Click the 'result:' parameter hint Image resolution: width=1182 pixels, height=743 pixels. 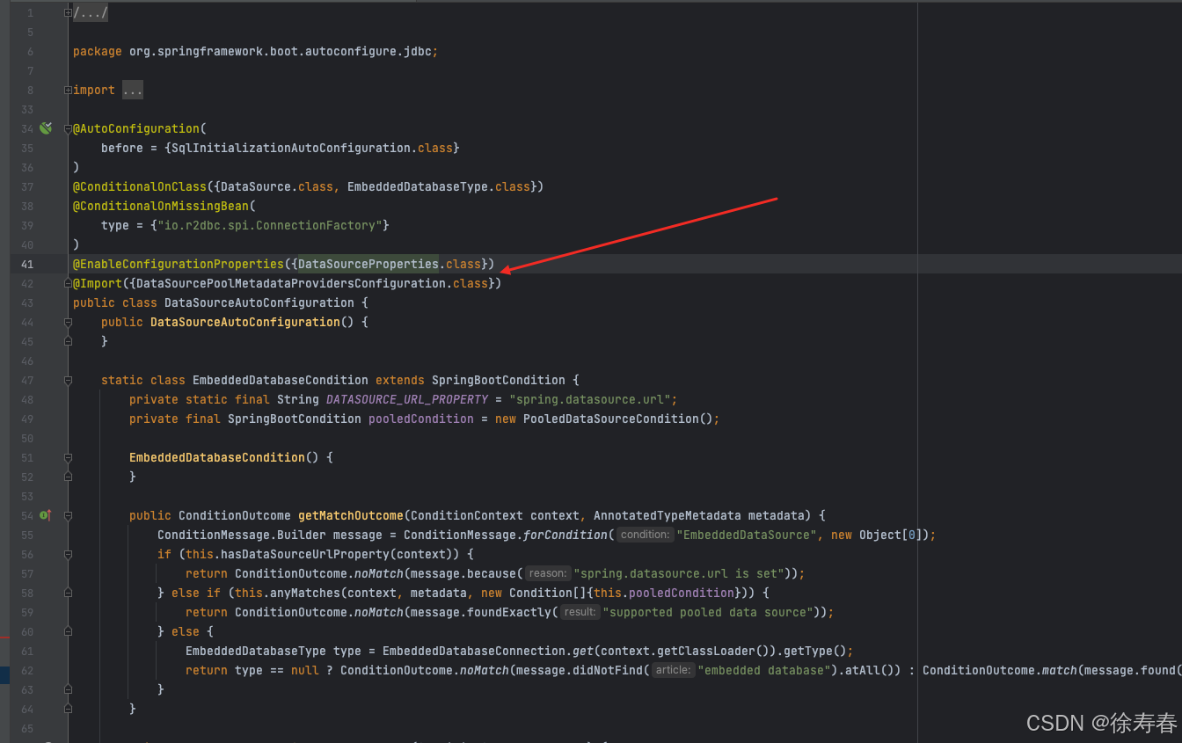(x=580, y=612)
